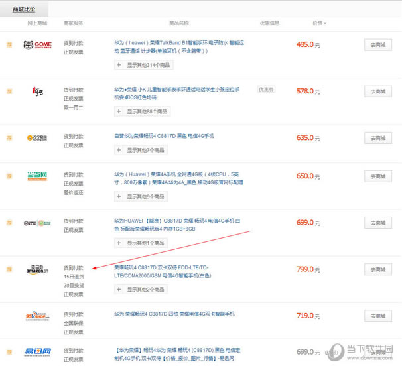Image resolution: width=402 pixels, height=370 pixels.
Task: Click the GOME store logo
Action: [x=37, y=45]
